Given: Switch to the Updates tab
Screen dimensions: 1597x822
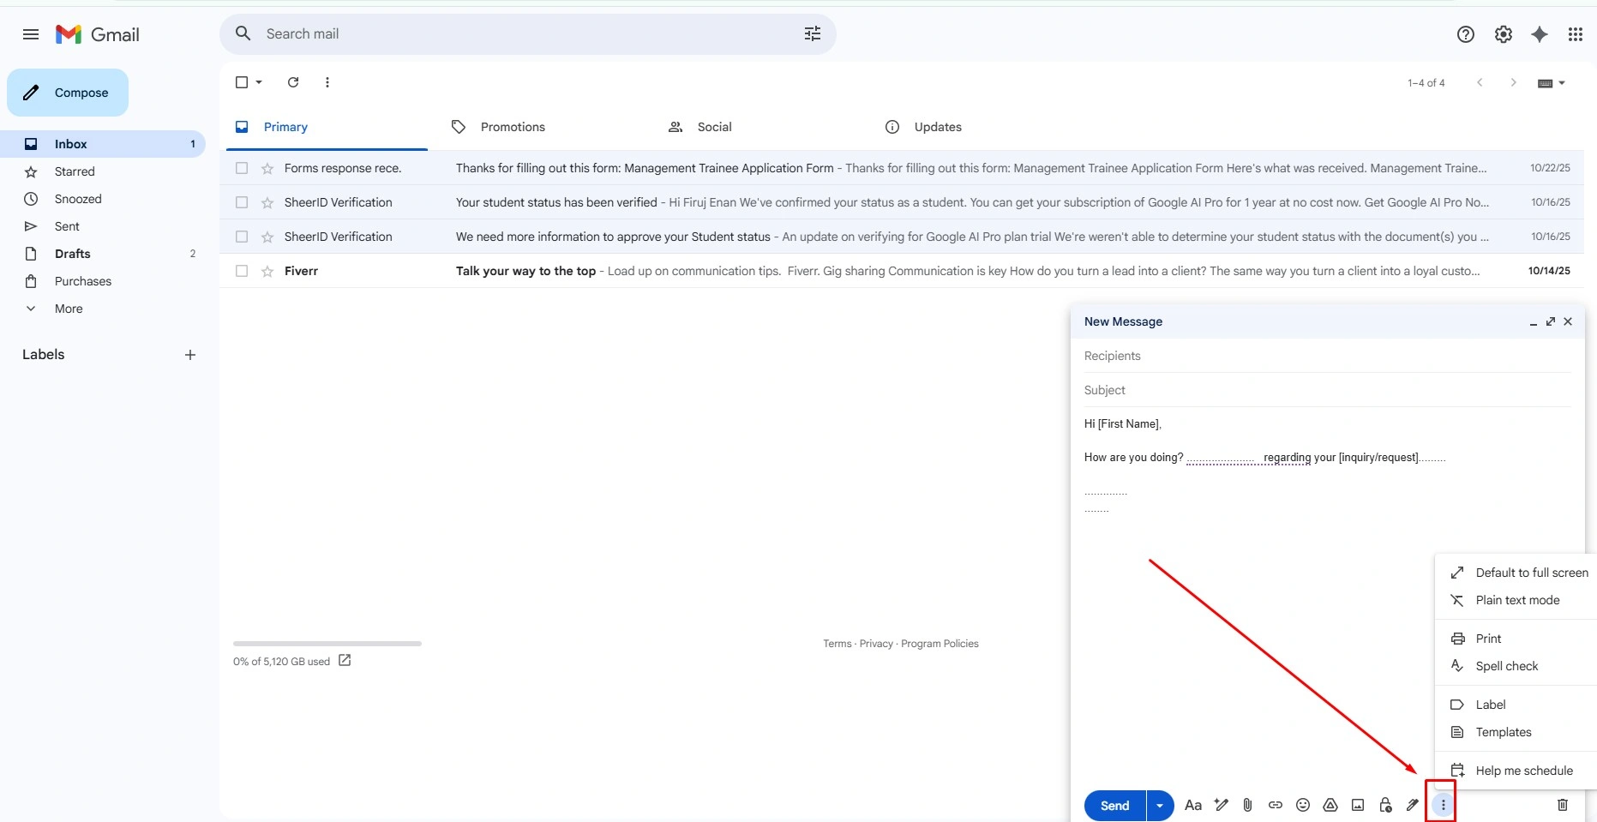Looking at the screenshot, I should click(x=923, y=127).
